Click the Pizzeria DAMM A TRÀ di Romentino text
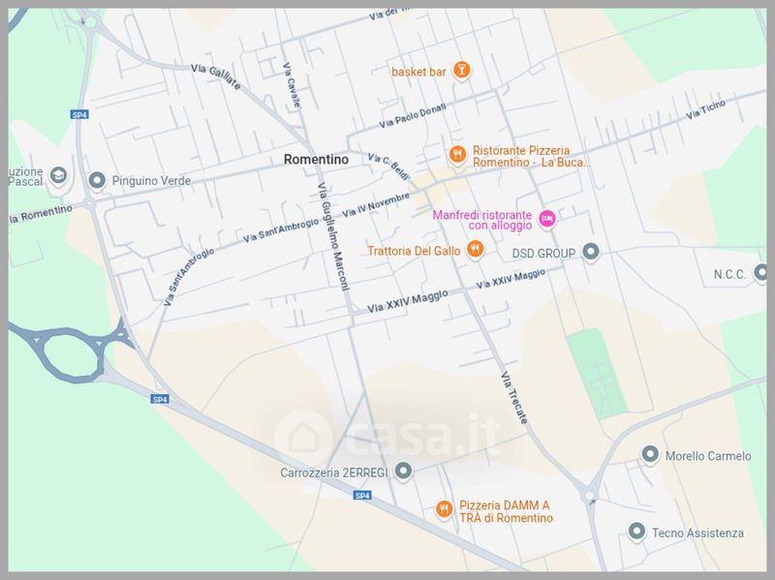 click(x=506, y=512)
